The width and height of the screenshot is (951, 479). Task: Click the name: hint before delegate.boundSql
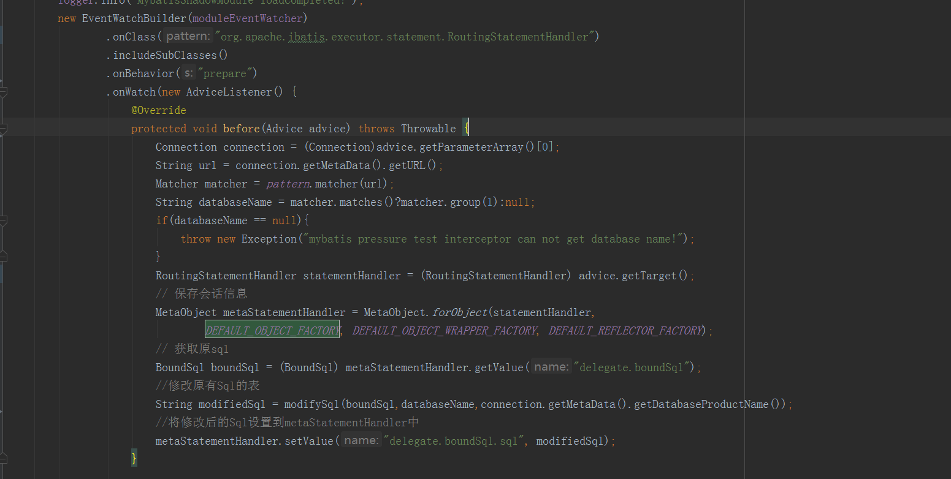click(x=551, y=366)
